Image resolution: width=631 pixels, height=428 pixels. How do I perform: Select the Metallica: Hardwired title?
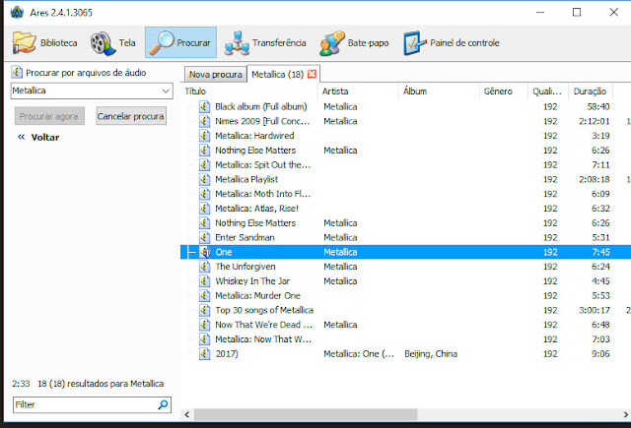[x=254, y=136]
